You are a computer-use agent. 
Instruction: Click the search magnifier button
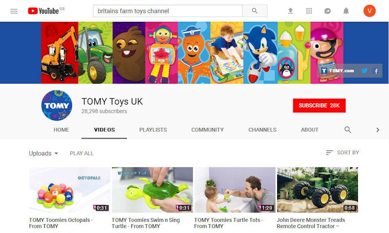point(254,11)
